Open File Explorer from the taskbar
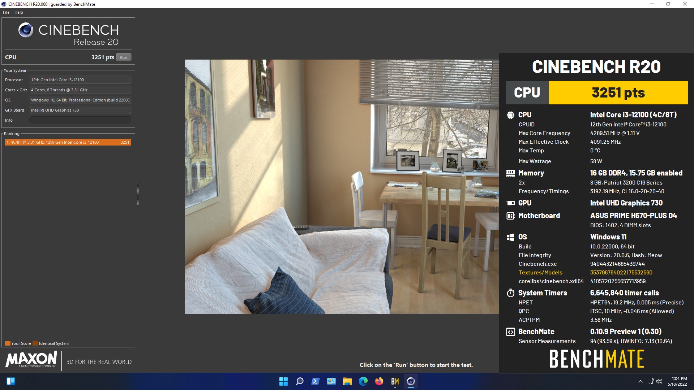This screenshot has height=390, width=694. point(347,381)
